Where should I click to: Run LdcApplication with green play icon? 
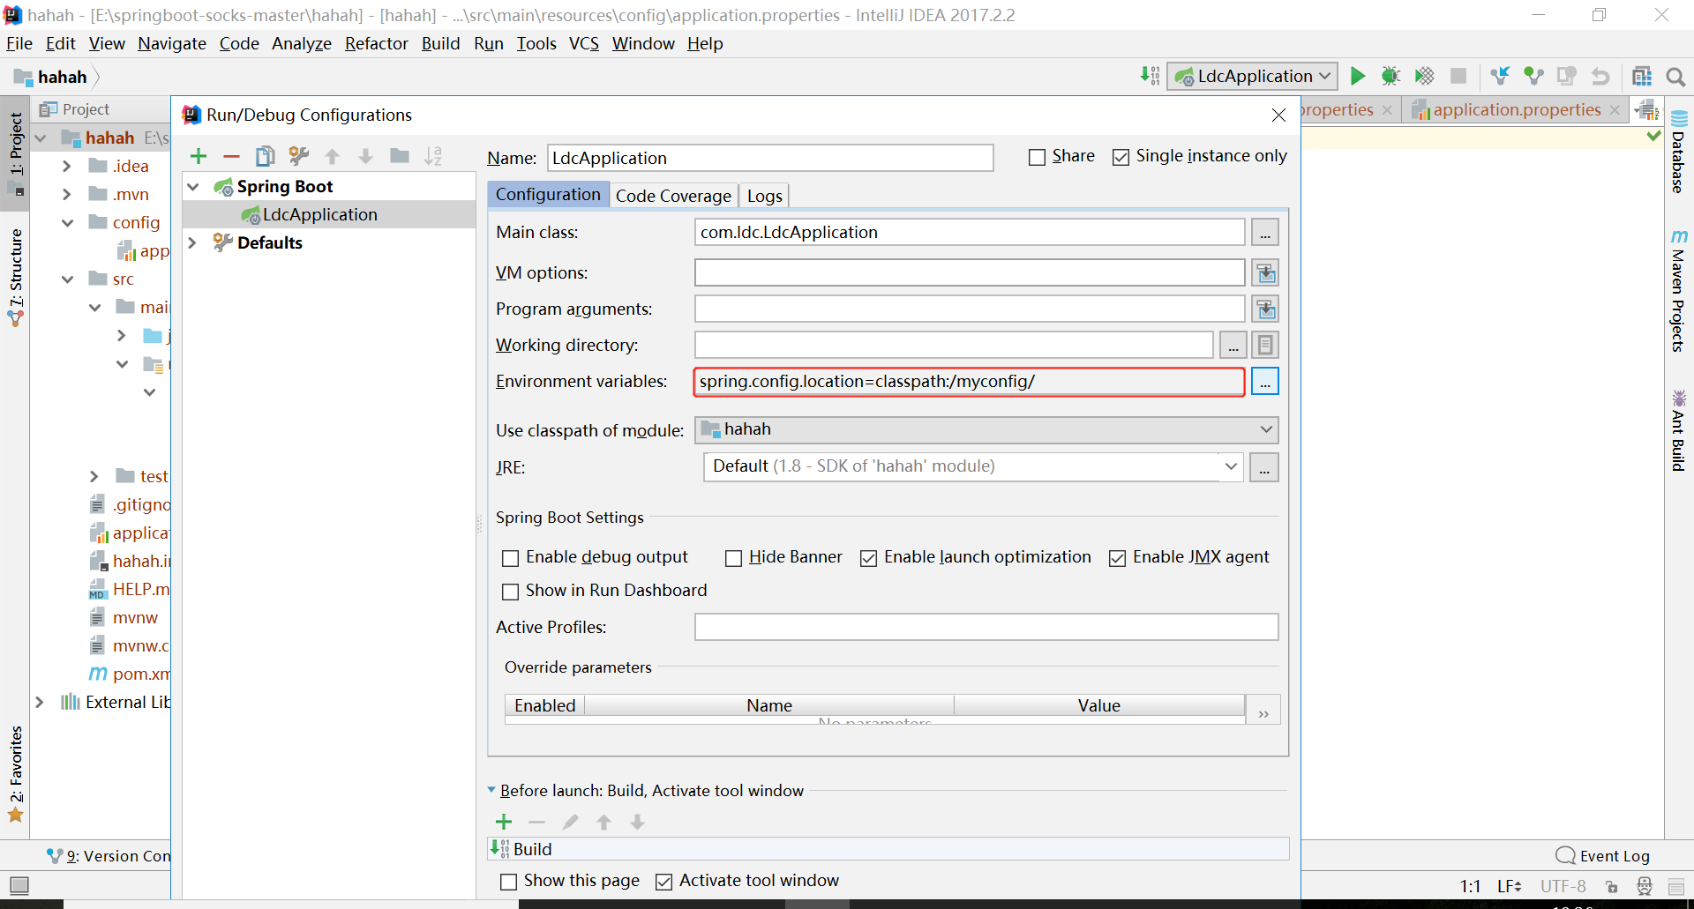1358,77
